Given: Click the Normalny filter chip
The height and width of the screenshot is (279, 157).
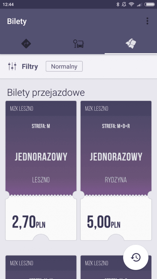Looking at the screenshot, I should click(64, 67).
